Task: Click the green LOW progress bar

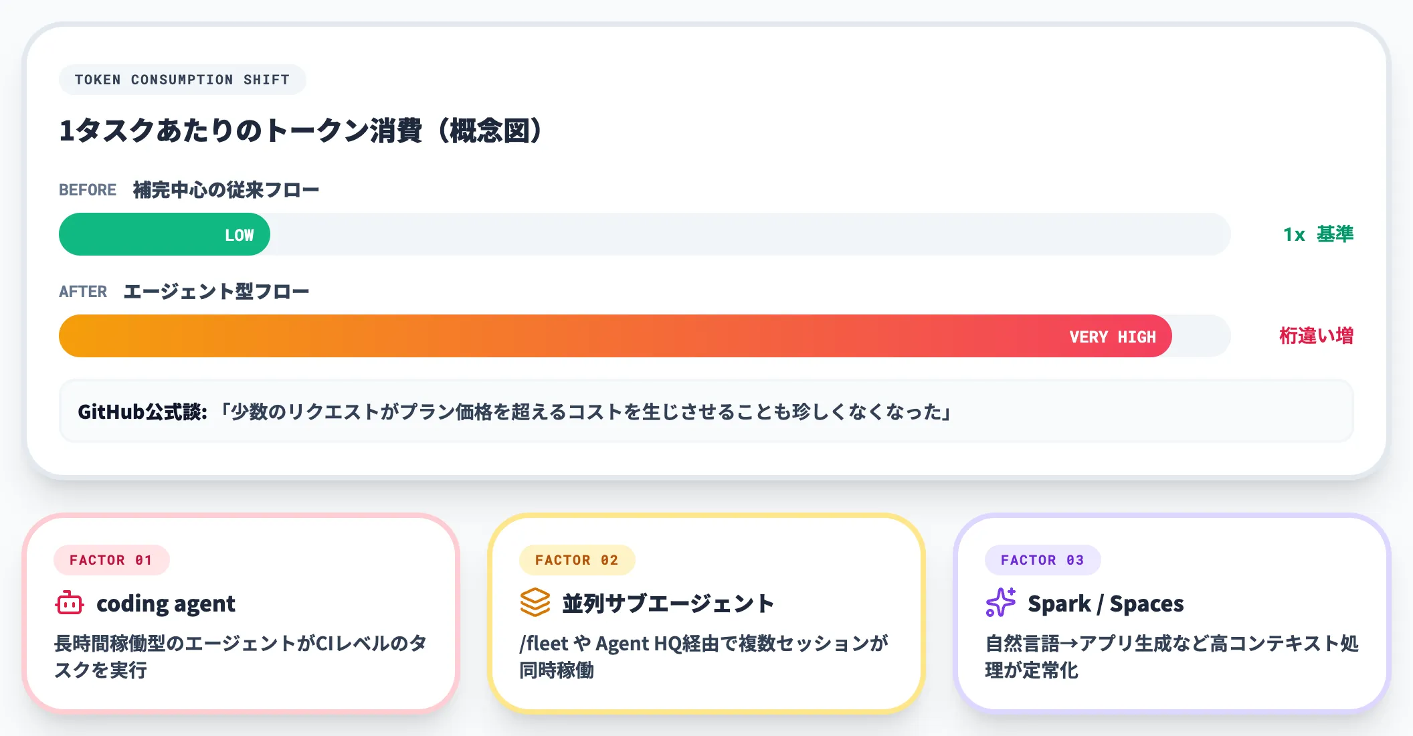Action: pyautogui.click(x=165, y=235)
